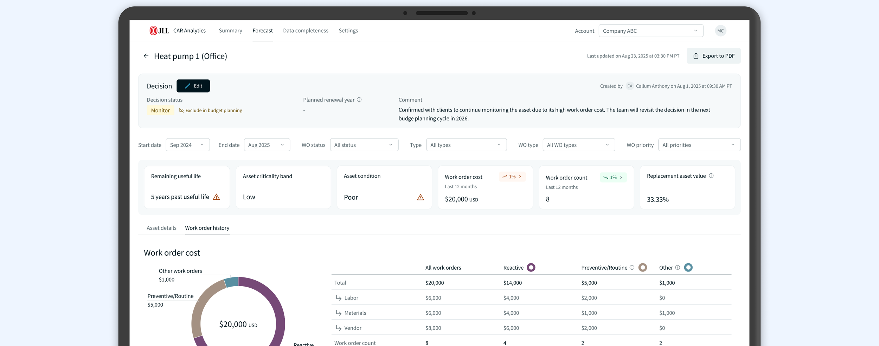
Task: Open the Settings tab
Action: (x=348, y=31)
